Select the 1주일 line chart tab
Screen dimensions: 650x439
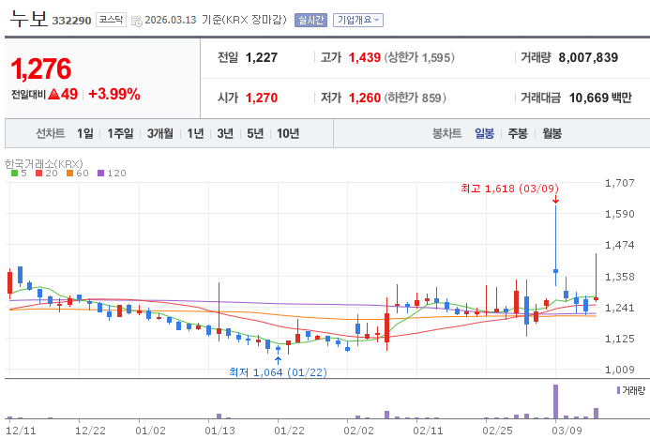pos(120,133)
